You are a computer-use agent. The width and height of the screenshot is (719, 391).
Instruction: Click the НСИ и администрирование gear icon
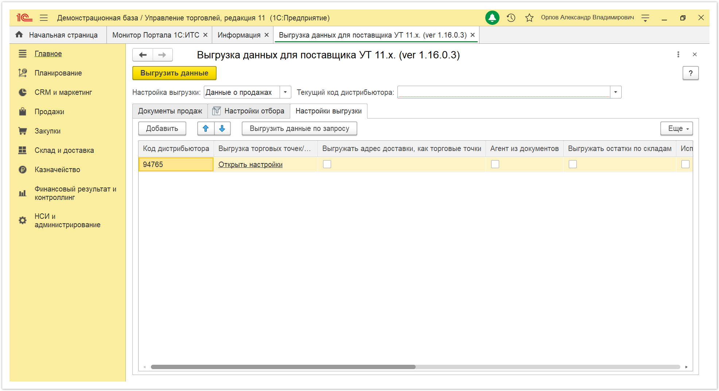point(23,220)
